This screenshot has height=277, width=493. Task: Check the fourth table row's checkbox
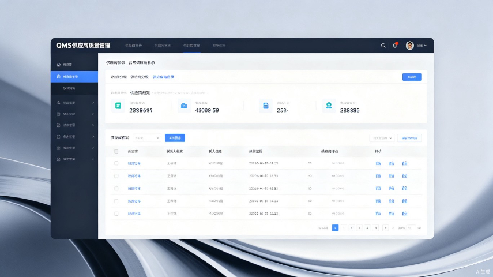coord(116,201)
